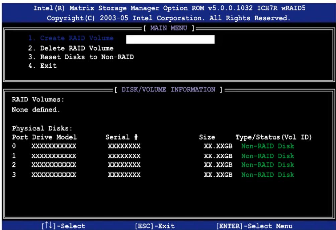The image size is (336, 230).
Task: Click the Size column header
Action: tap(207, 137)
